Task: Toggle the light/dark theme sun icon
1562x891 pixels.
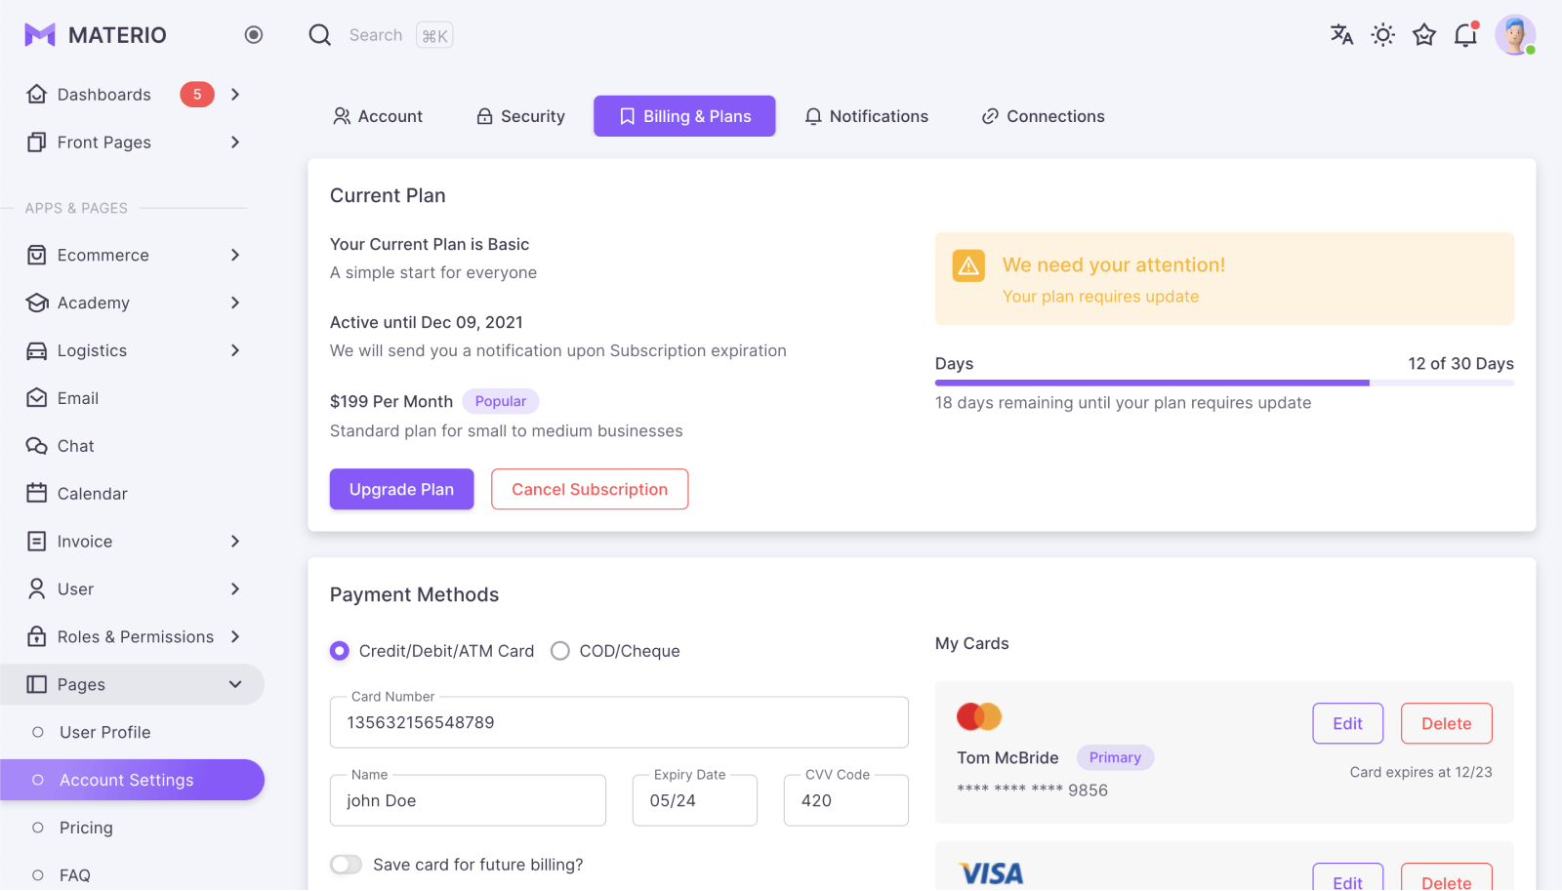Action: point(1382,35)
